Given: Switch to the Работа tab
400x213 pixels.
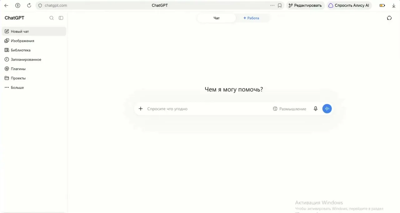Looking at the screenshot, I should coord(251,18).
